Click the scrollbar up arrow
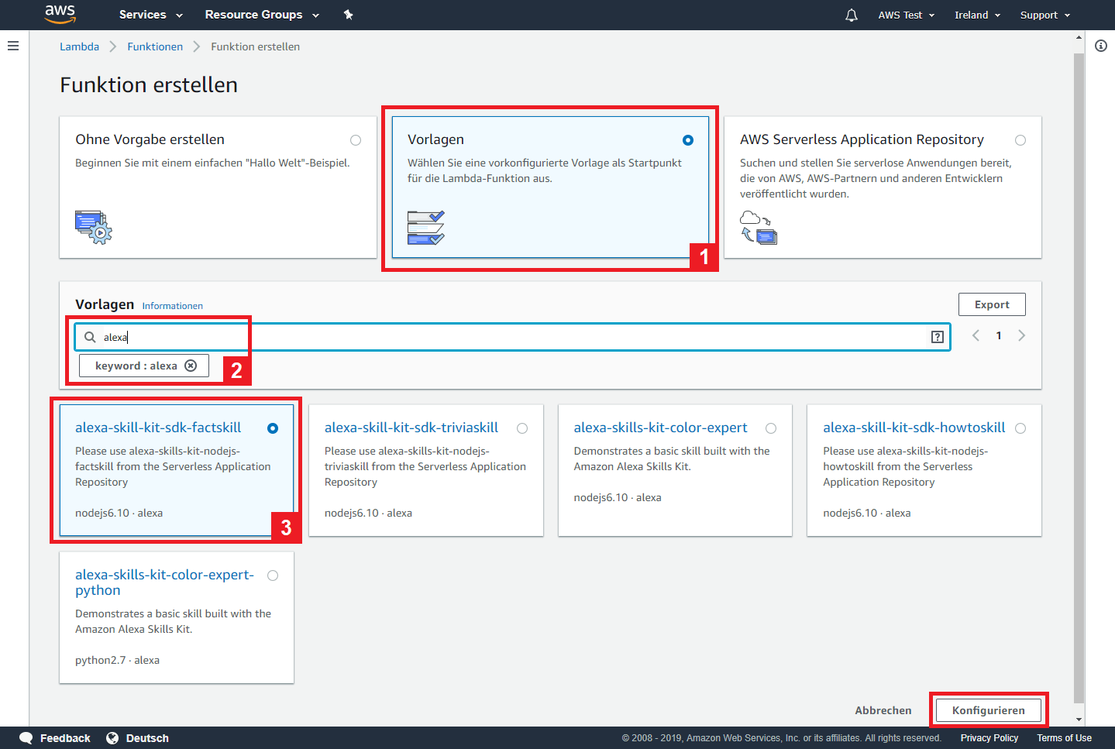1115x749 pixels. 1079,36
